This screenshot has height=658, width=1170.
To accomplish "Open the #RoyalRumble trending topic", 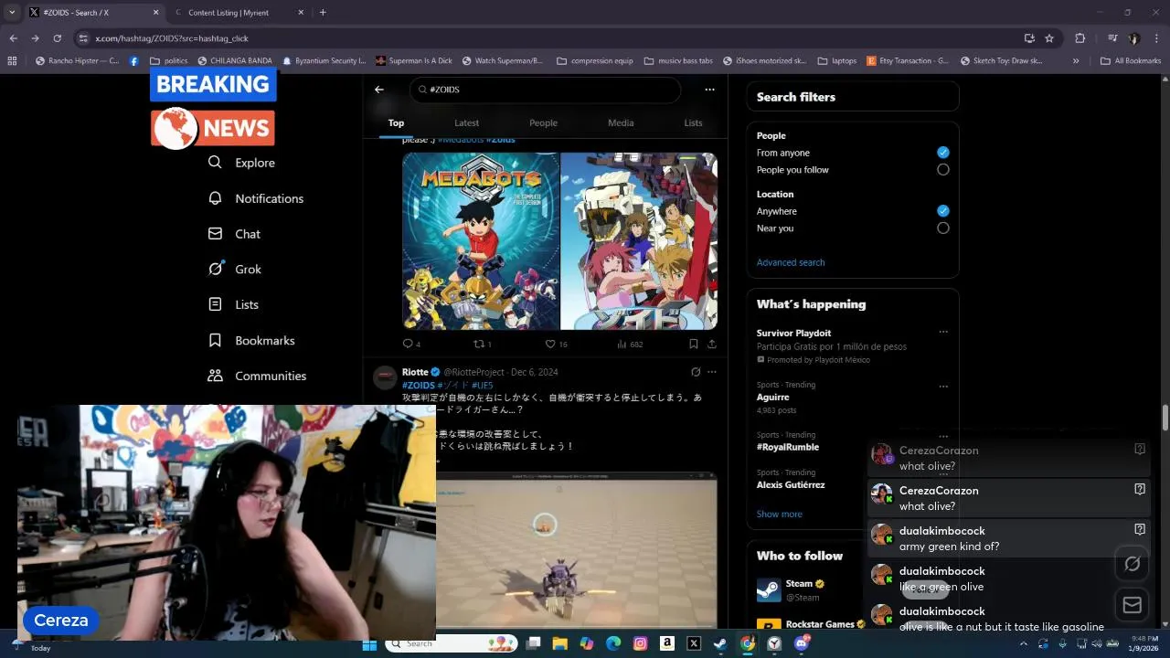I will pos(788,447).
